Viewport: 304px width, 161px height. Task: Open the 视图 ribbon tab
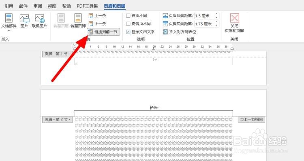pyautogui.click(x=52, y=6)
